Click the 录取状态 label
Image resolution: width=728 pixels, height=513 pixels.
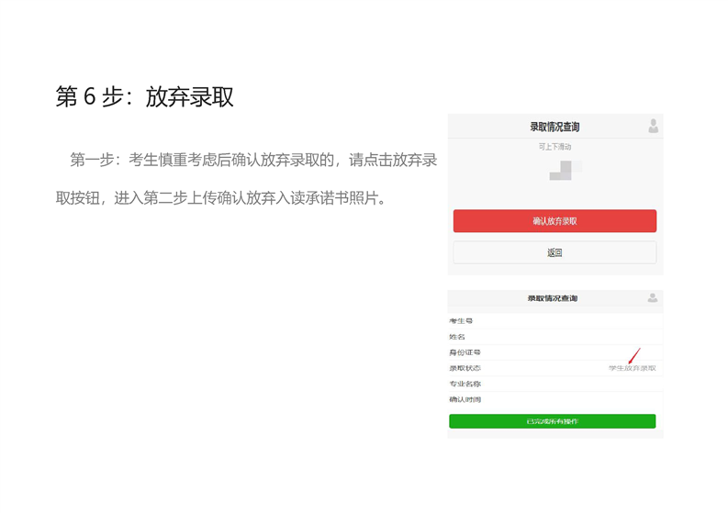pyautogui.click(x=465, y=368)
